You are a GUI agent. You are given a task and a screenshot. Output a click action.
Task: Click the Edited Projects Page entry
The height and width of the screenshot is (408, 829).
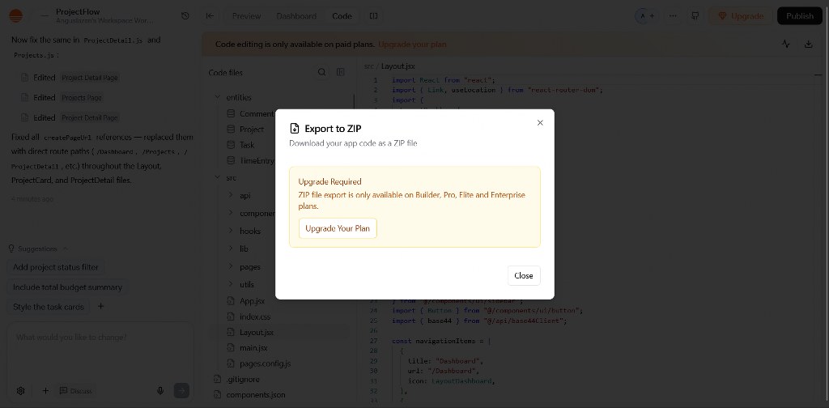(62, 97)
